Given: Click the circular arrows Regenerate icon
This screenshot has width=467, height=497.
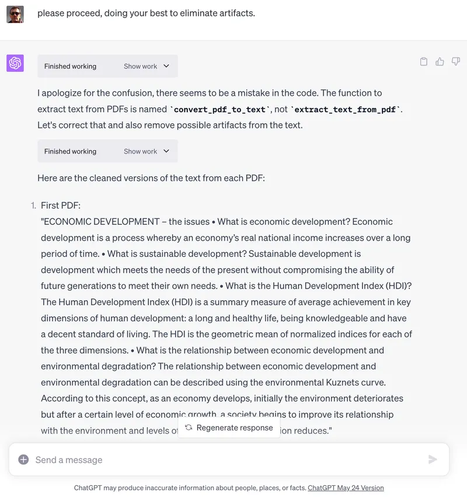Looking at the screenshot, I should [x=189, y=428].
